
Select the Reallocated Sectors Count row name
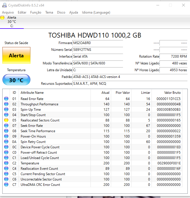[x=40, y=120]
